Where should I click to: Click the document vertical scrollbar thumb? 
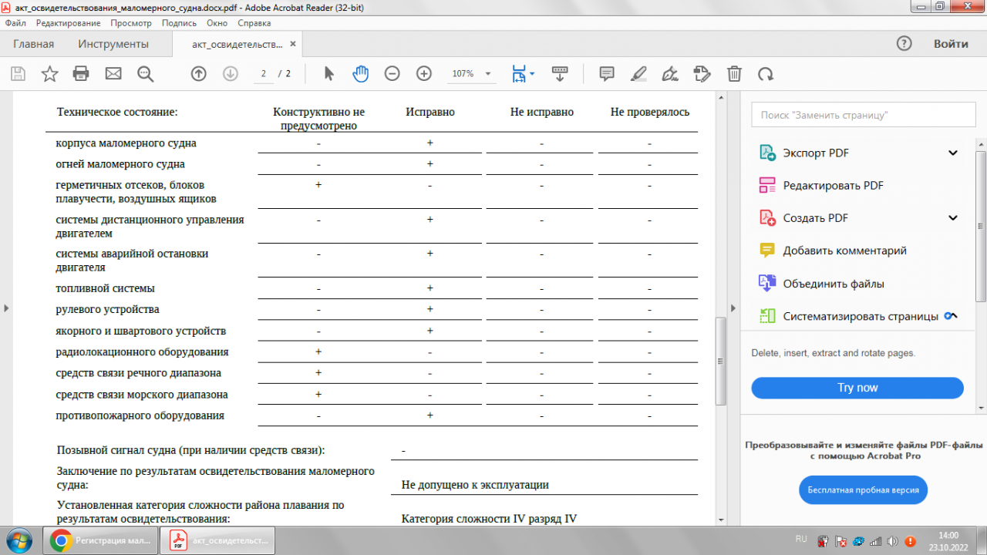(721, 361)
